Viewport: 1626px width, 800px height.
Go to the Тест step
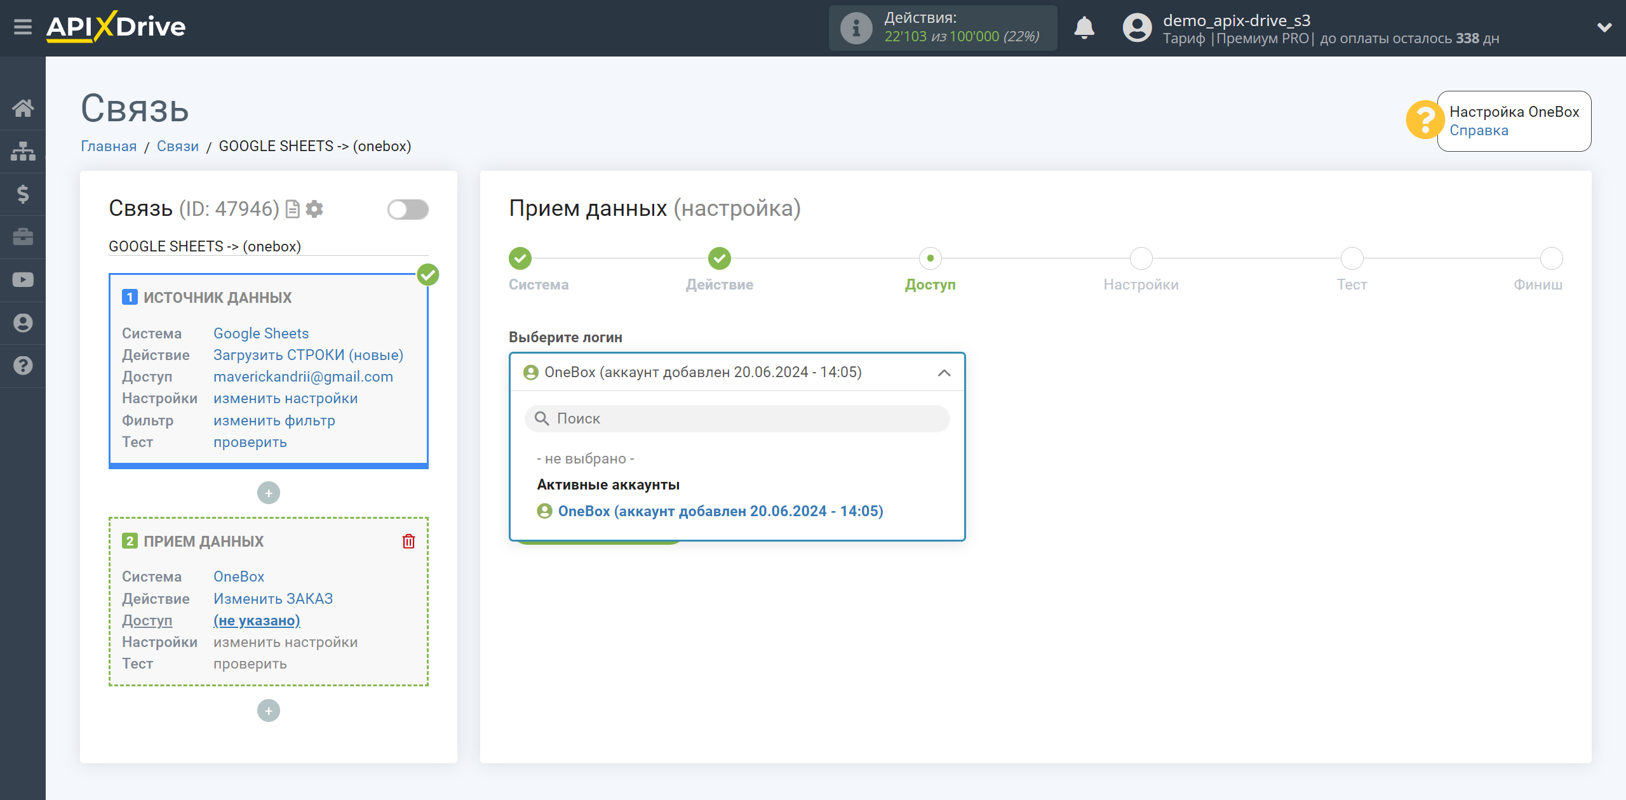(1352, 258)
